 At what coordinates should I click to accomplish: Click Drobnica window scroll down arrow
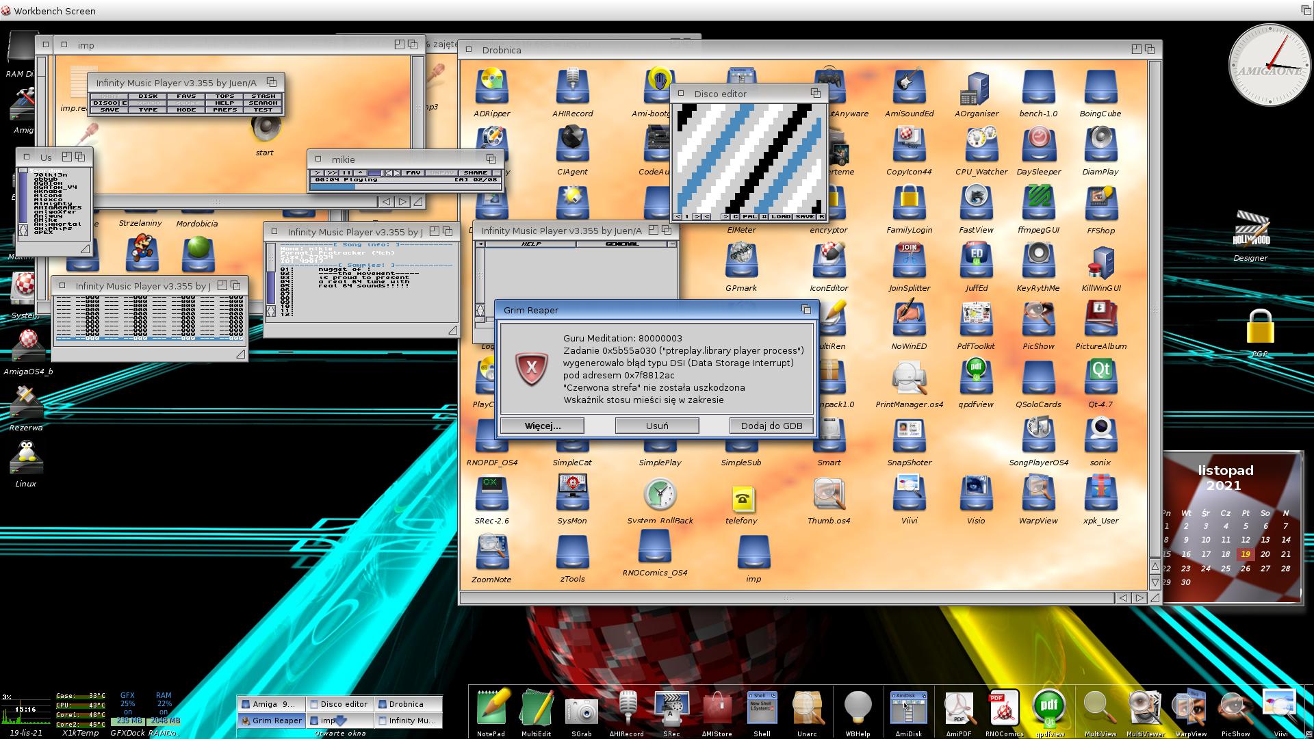(x=1155, y=582)
